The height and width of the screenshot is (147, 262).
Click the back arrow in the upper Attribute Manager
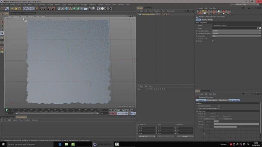243,8
